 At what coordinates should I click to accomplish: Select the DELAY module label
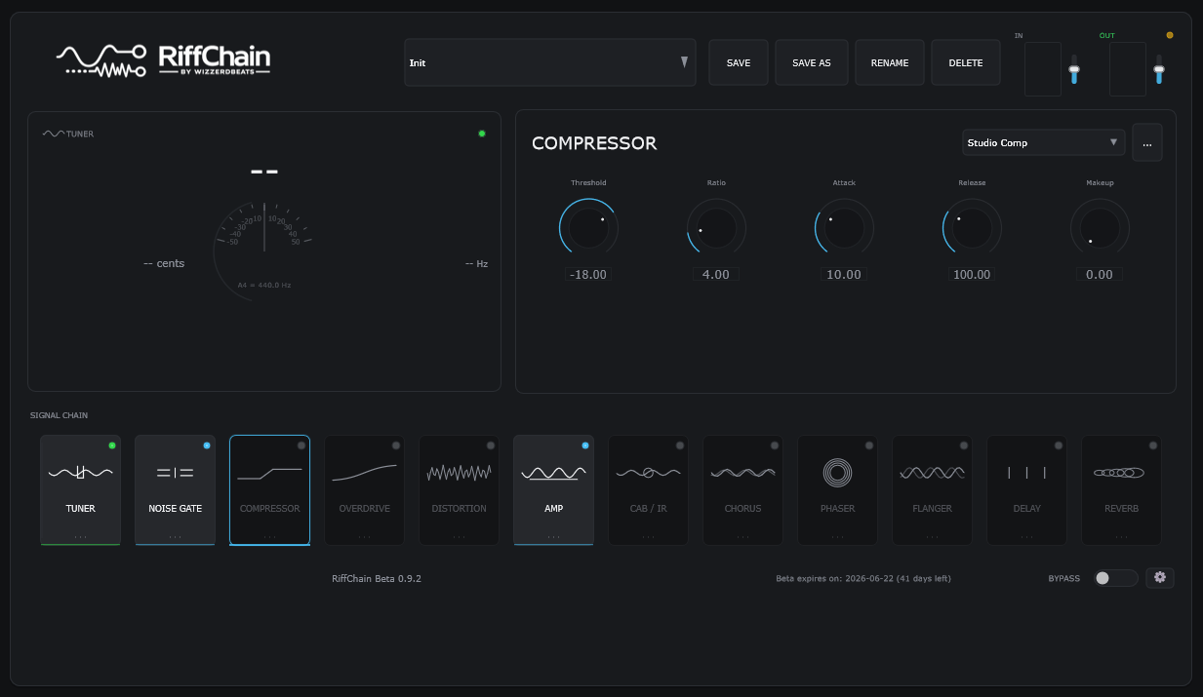click(x=1026, y=509)
